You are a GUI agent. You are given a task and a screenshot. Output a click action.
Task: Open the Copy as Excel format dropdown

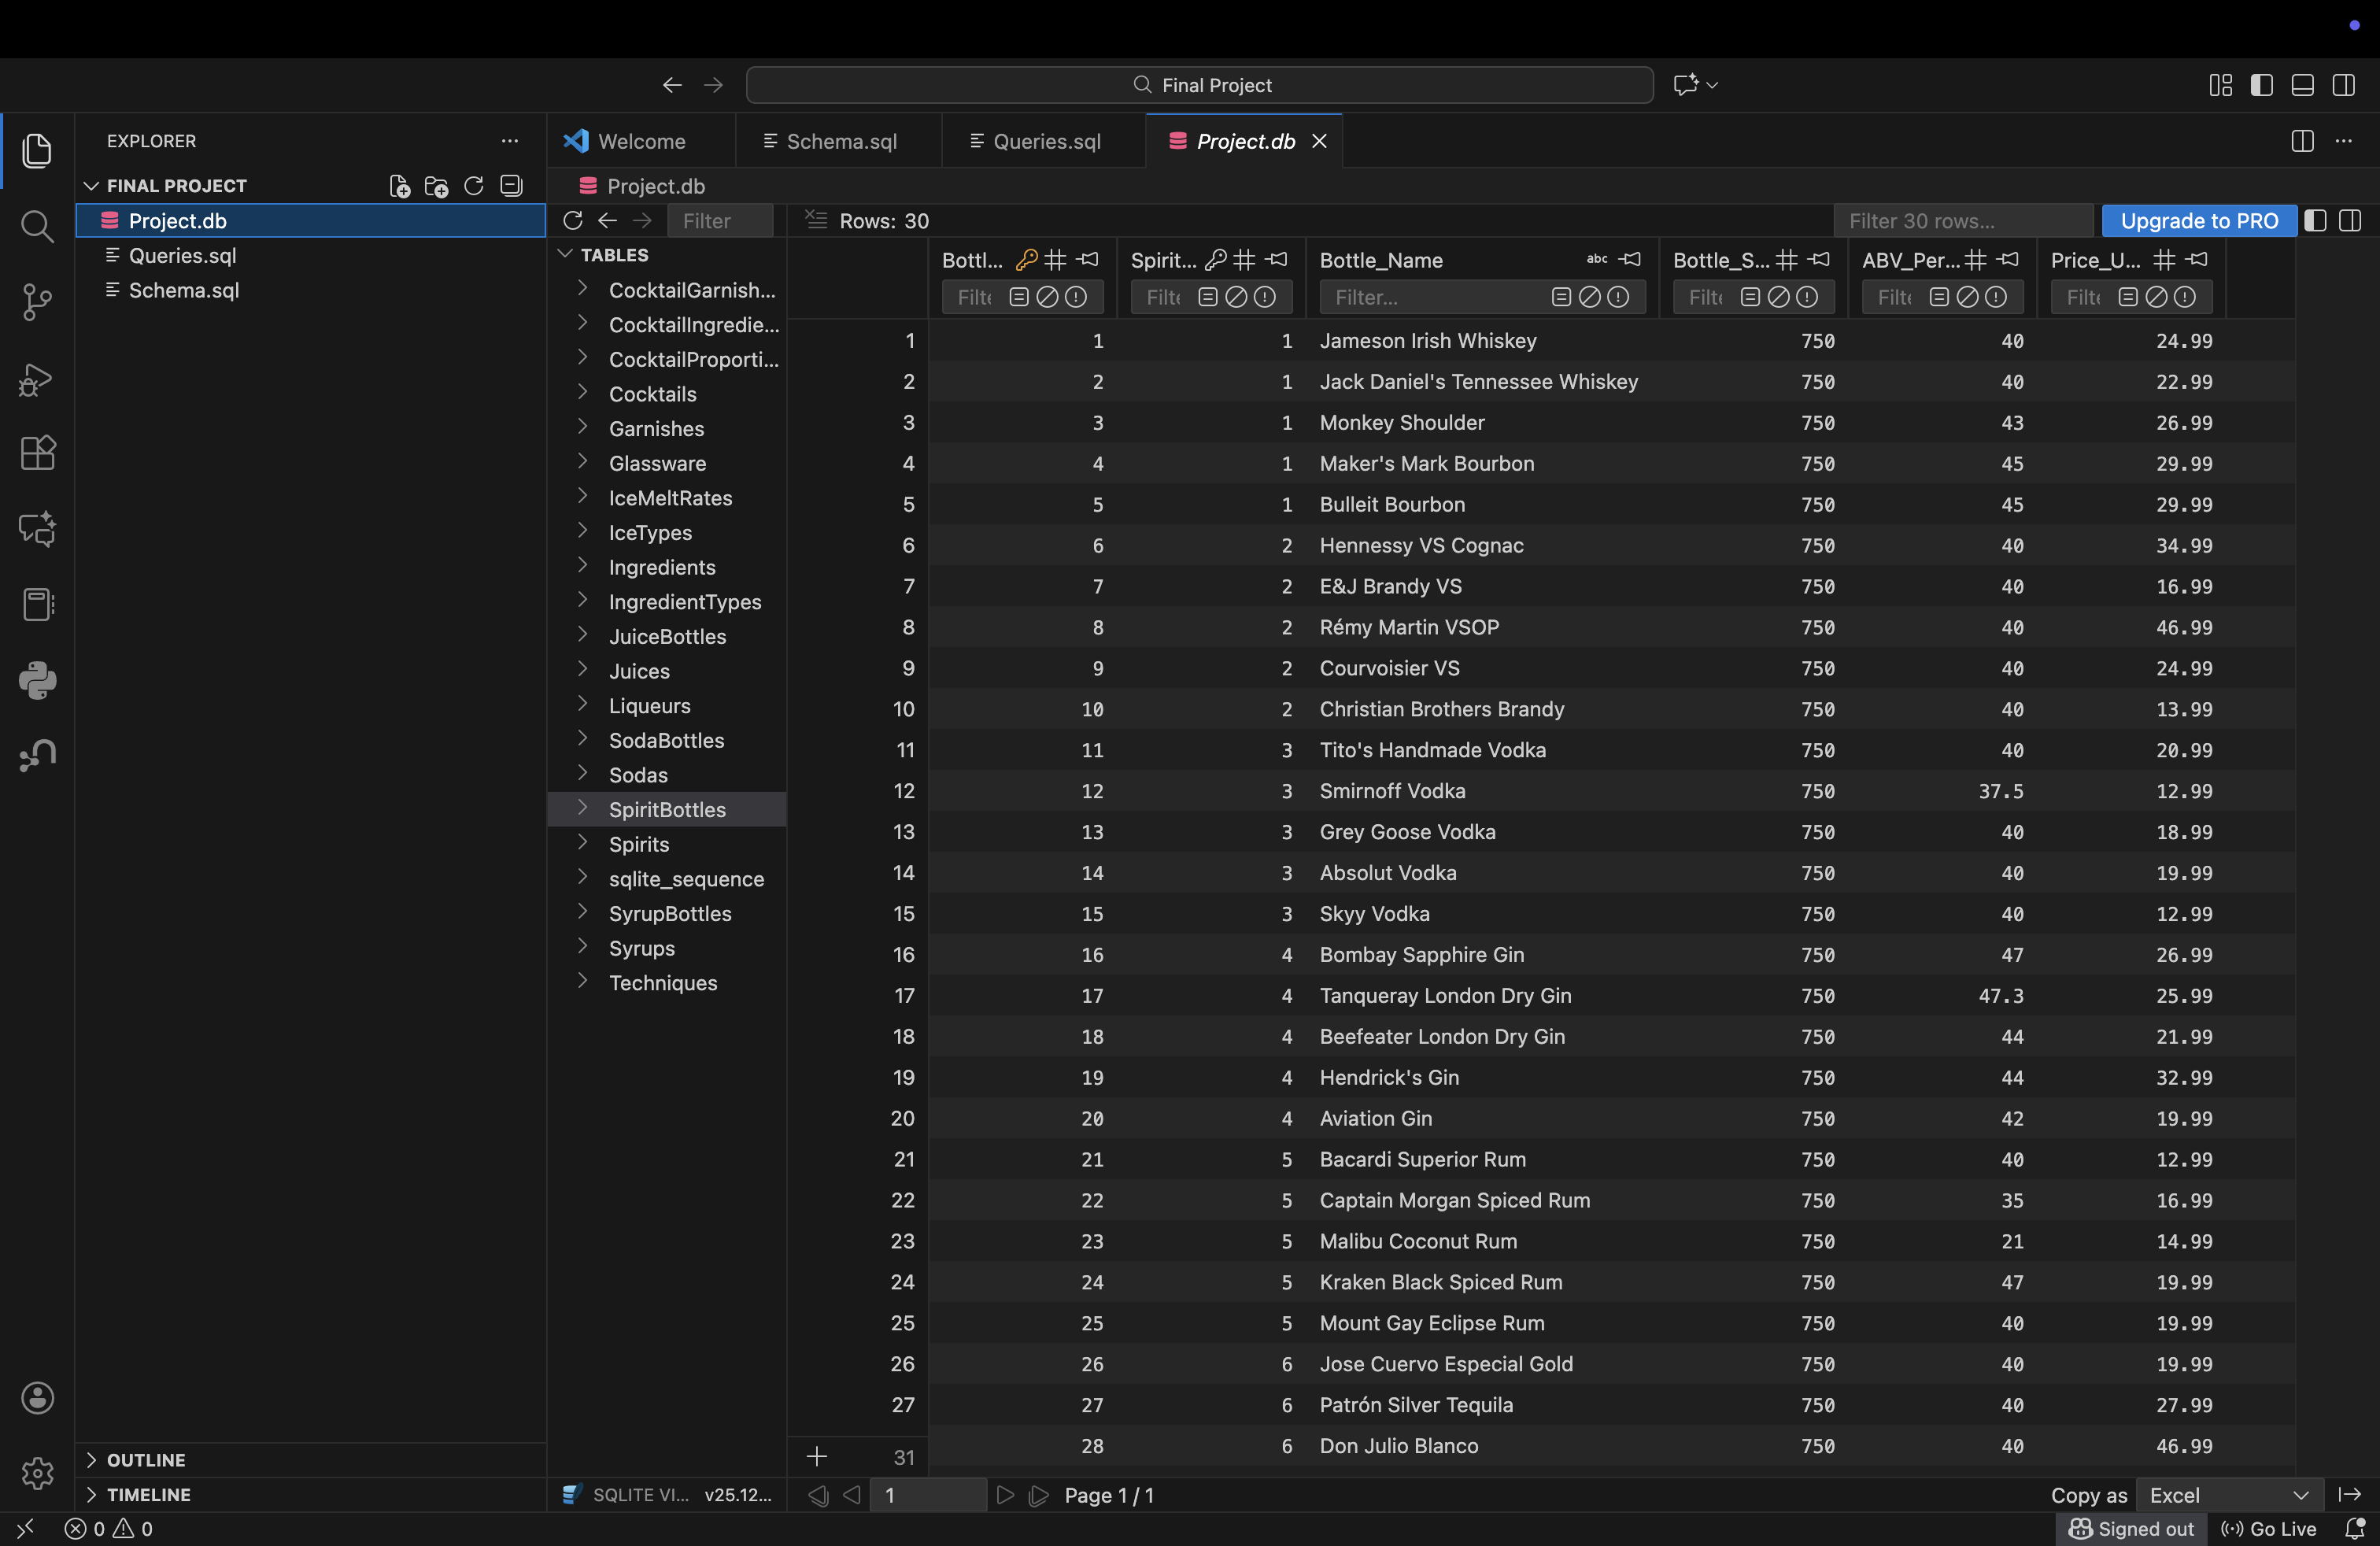pyautogui.click(x=2230, y=1495)
